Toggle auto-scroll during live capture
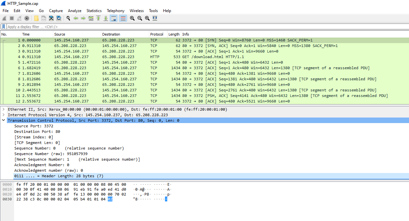The image size is (409, 221). coord(114,18)
